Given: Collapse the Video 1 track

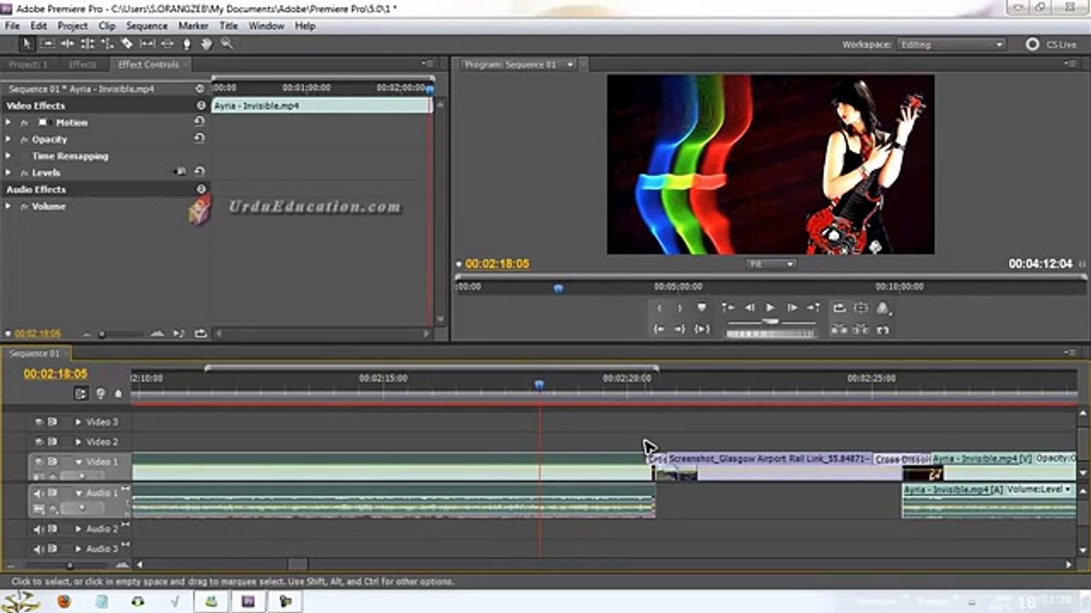Looking at the screenshot, I should (x=78, y=462).
